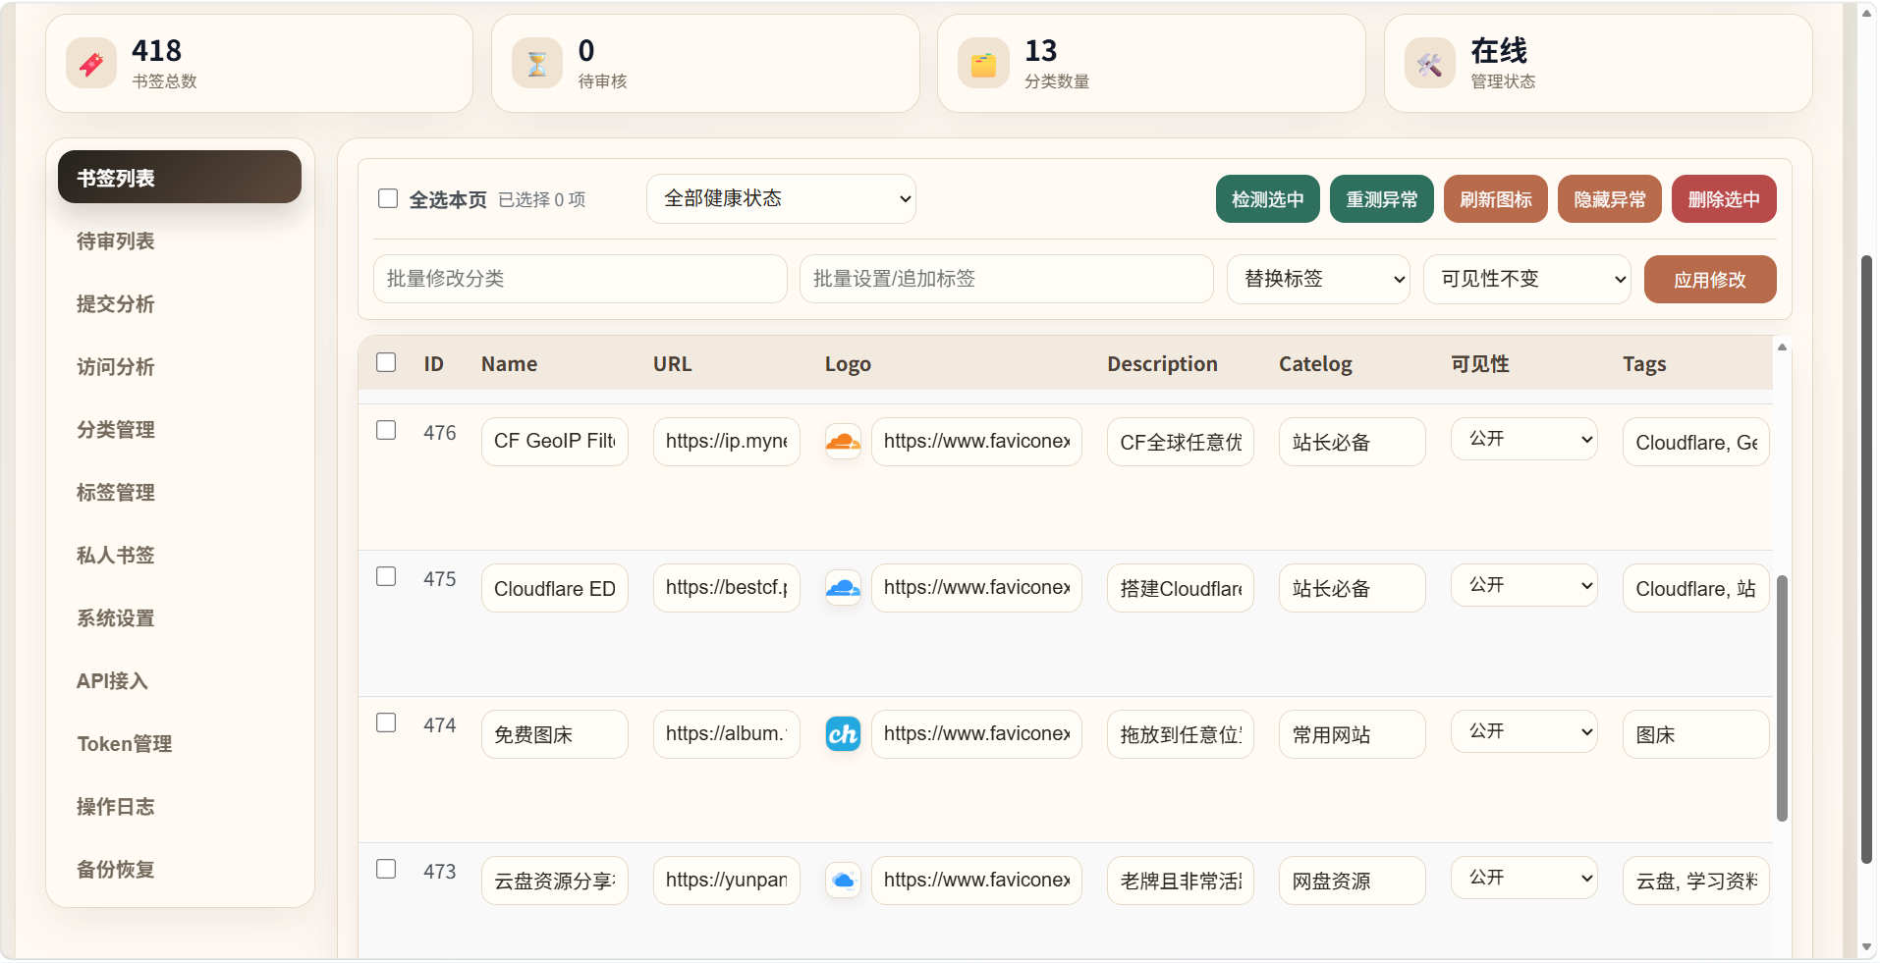Open the 公开 visibility dropdown for row 475
The image size is (1880, 963).
[1524, 586]
